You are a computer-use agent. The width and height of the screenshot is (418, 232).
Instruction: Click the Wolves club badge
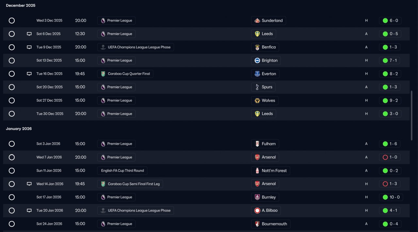tap(257, 100)
